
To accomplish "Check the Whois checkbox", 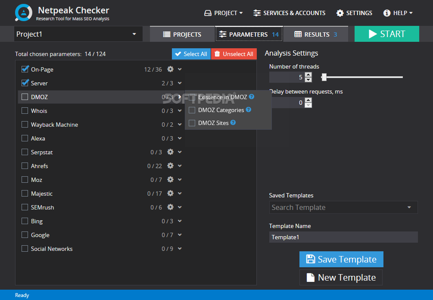I will click(x=25, y=110).
